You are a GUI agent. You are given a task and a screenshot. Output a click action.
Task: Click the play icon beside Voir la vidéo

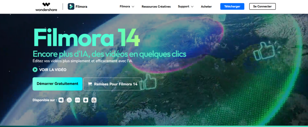pyautogui.click(x=35, y=70)
